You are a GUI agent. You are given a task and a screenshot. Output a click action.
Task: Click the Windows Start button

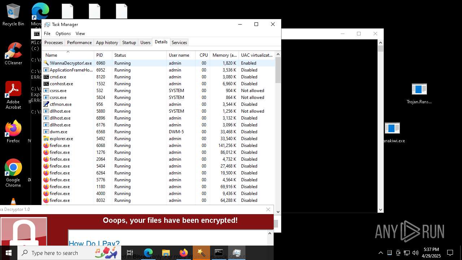pos(8,253)
